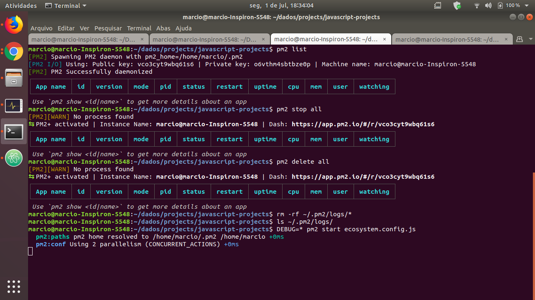Click the 'pm2:conf' debug line
535x300 pixels.
click(x=137, y=244)
